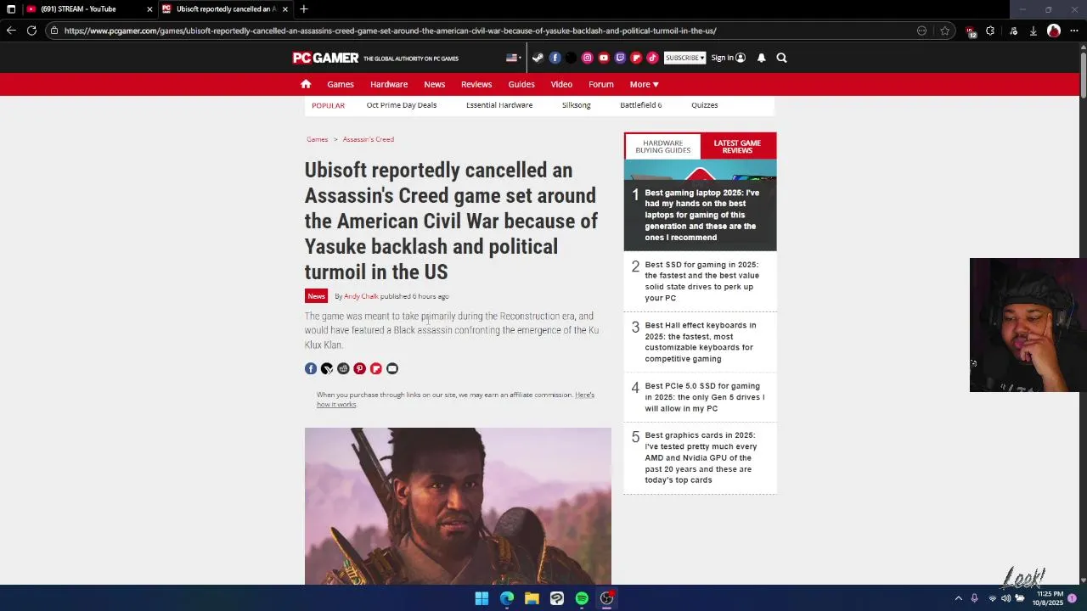Open the Reviews navigation item
The image size is (1087, 611).
pyautogui.click(x=476, y=84)
